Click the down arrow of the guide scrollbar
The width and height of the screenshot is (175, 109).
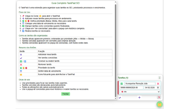coord(115,98)
